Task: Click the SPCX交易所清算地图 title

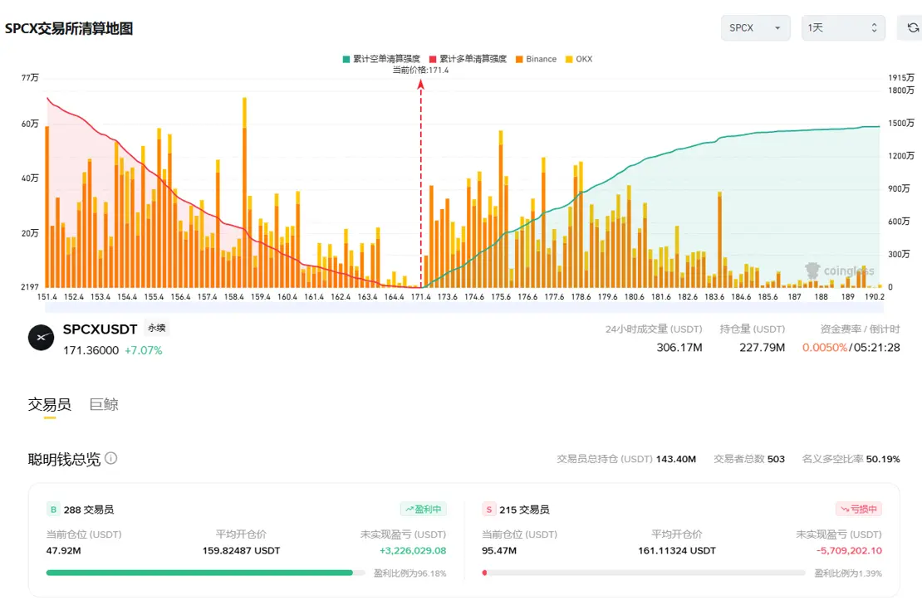Action: pos(69,28)
